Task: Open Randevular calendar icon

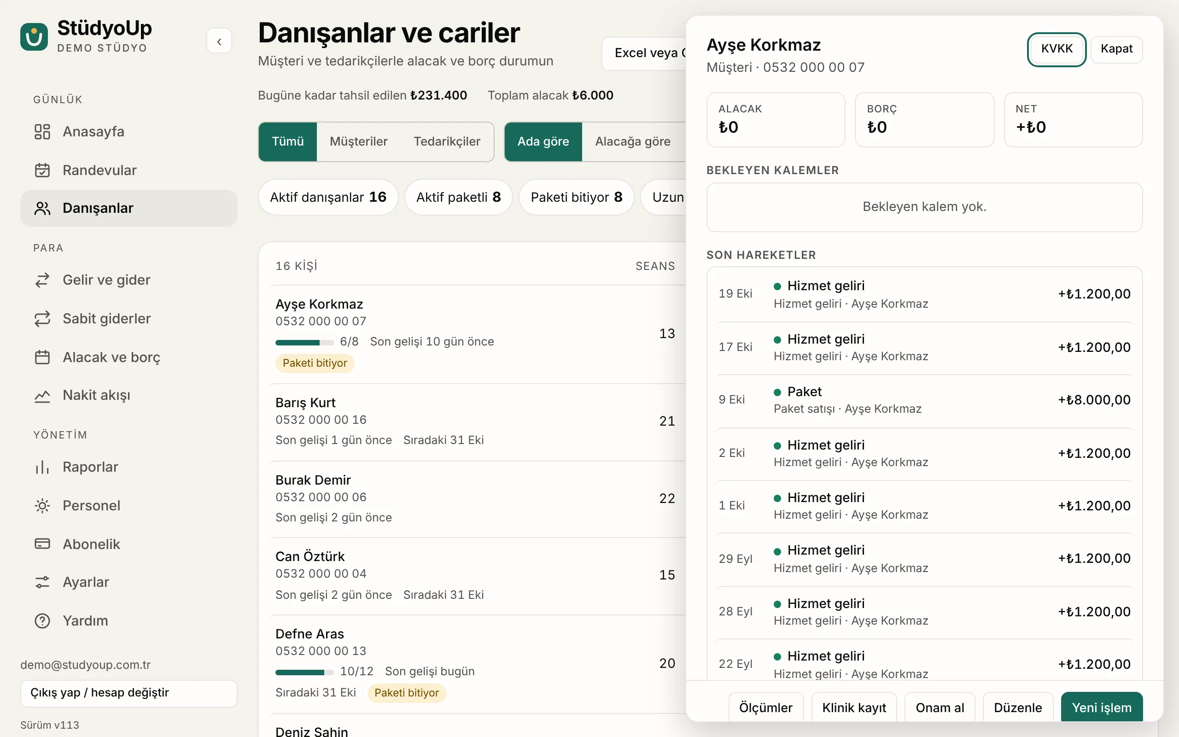Action: [x=42, y=170]
